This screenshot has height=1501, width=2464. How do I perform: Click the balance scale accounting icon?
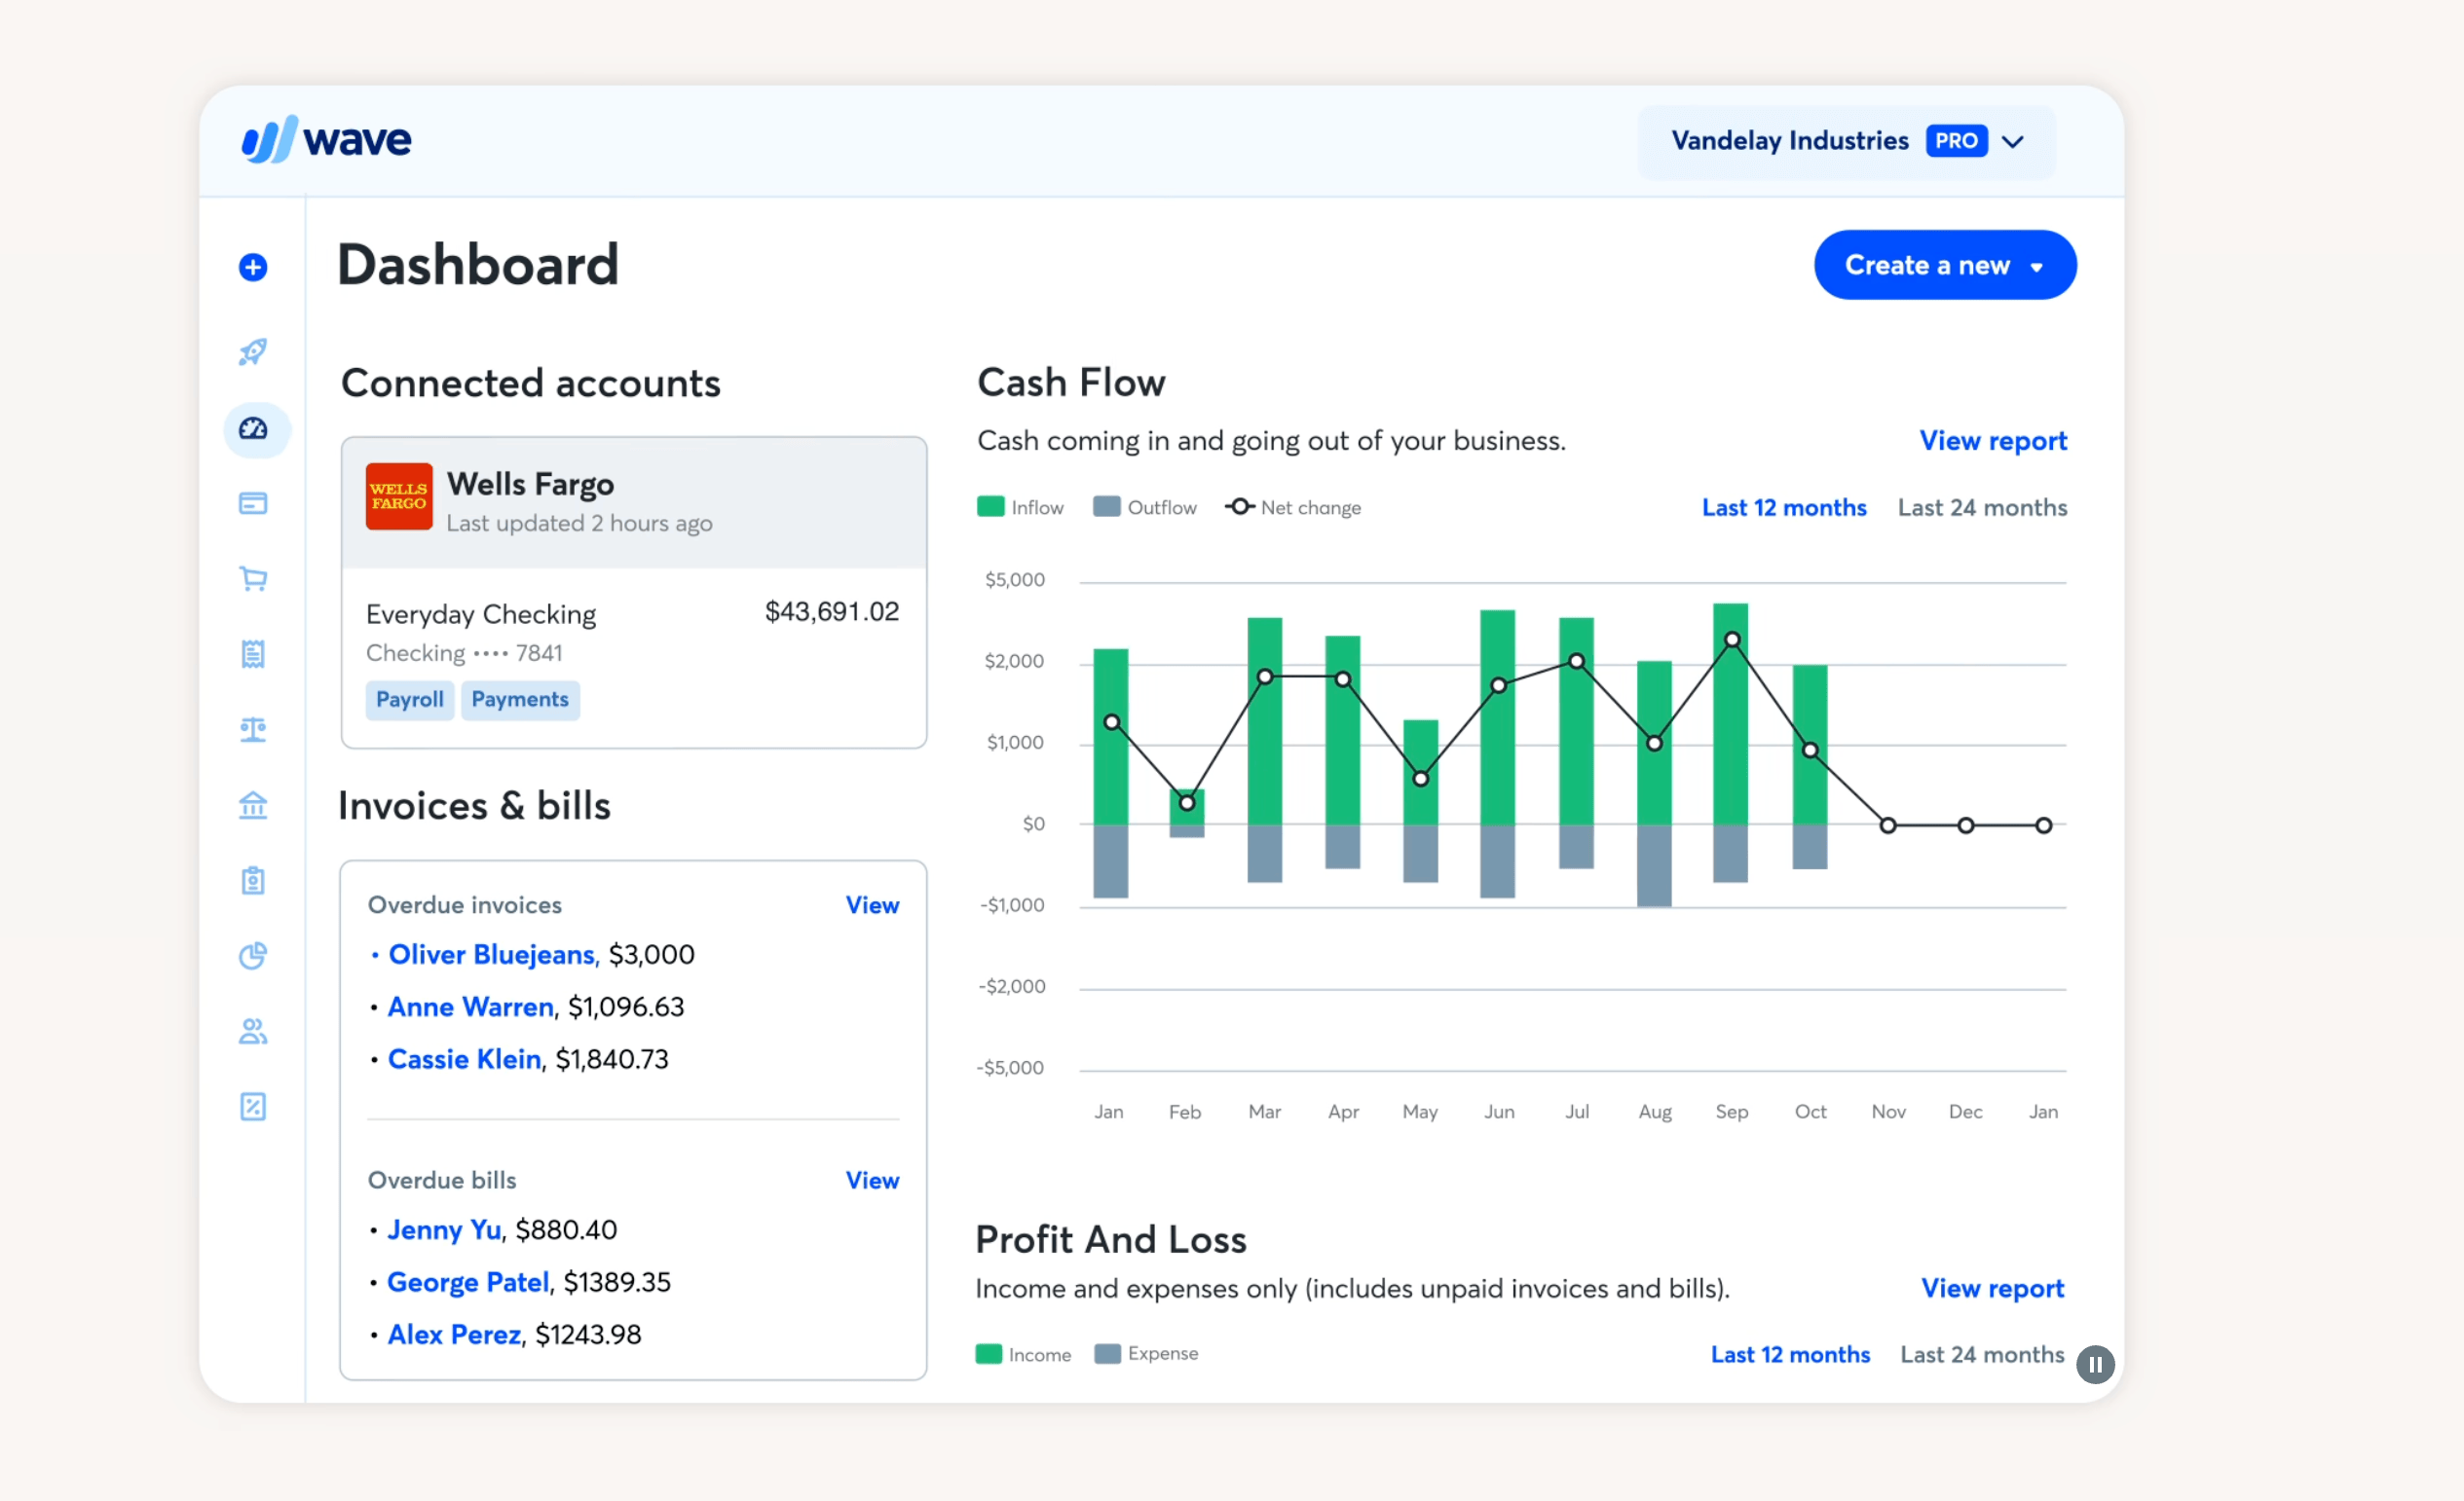(253, 729)
